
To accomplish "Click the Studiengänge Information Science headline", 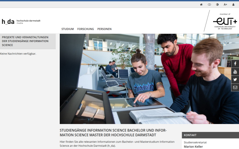I will tap(113, 133).
